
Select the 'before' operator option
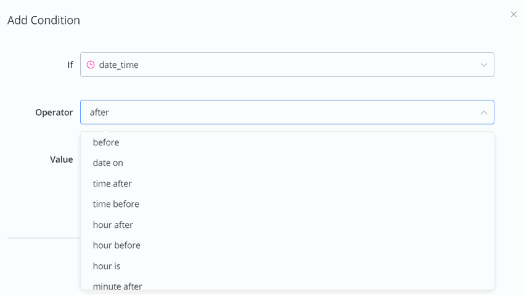point(106,142)
